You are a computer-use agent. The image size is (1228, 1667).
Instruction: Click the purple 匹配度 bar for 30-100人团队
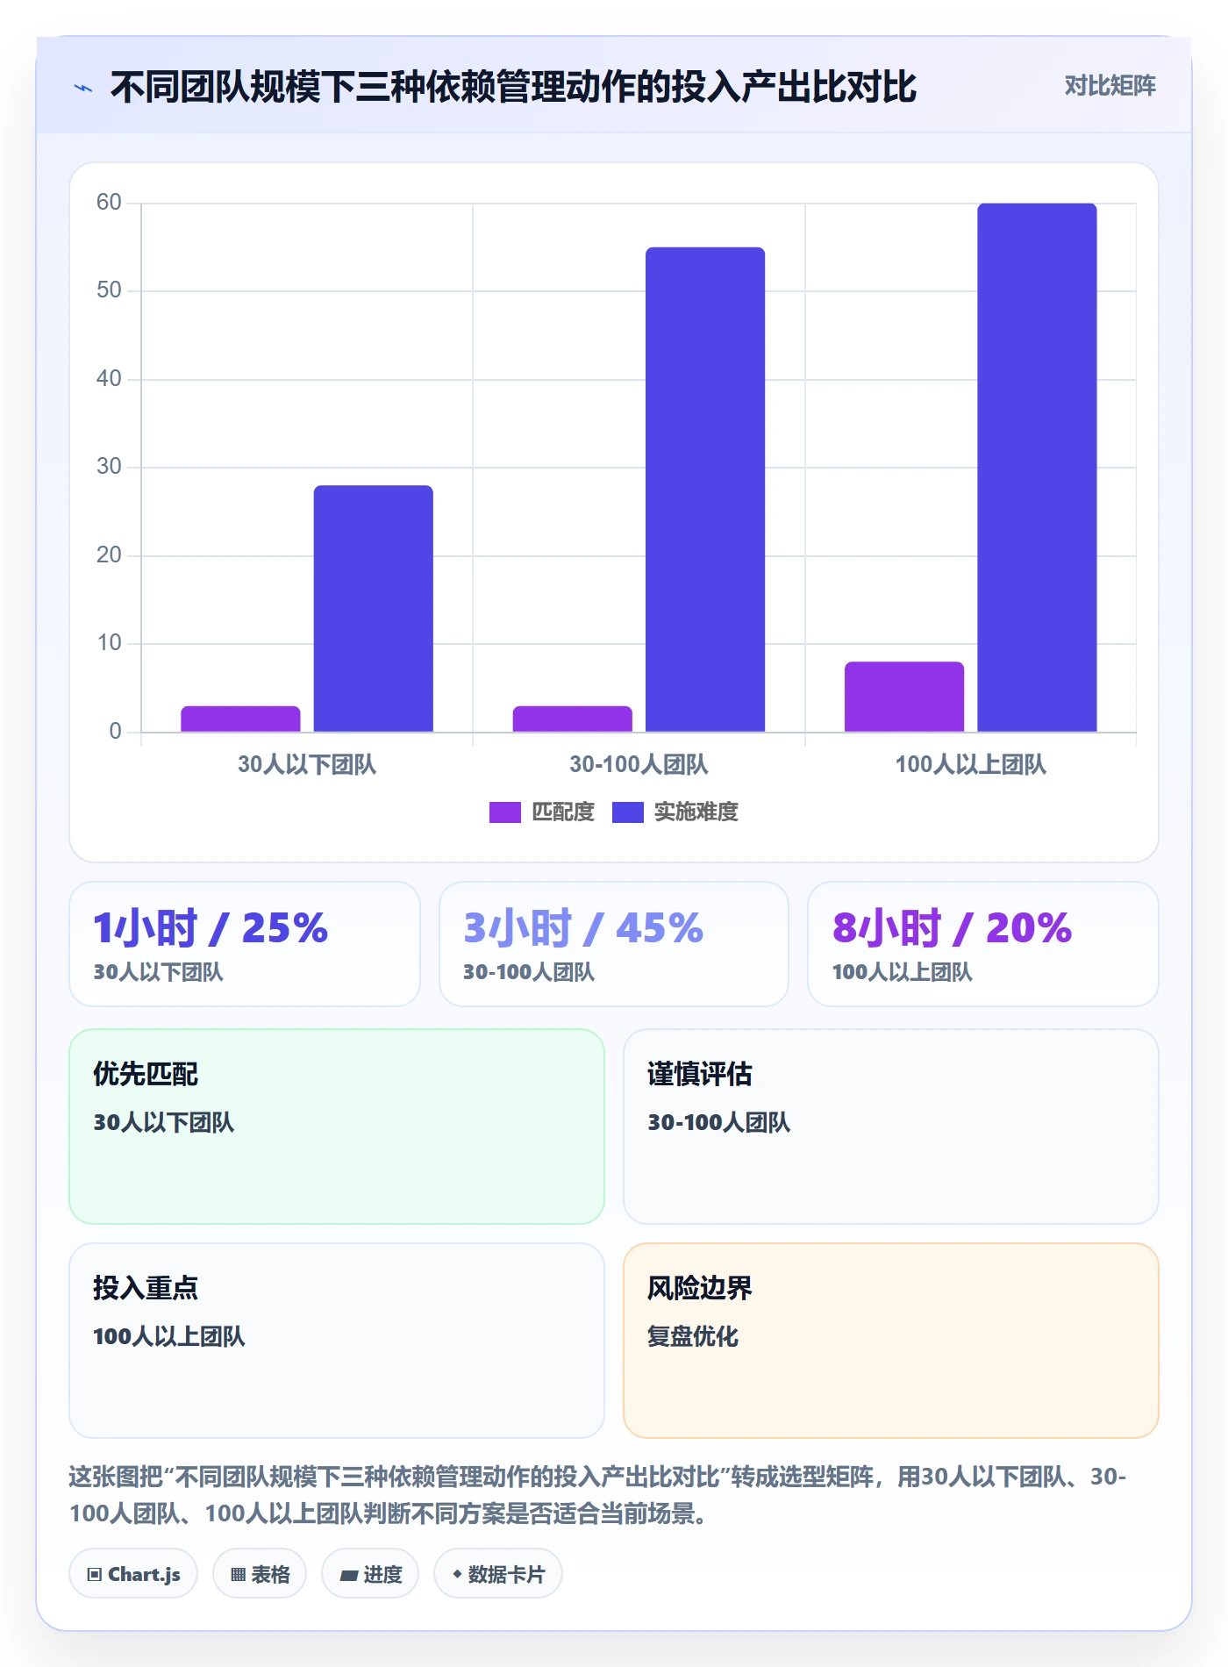coord(573,719)
